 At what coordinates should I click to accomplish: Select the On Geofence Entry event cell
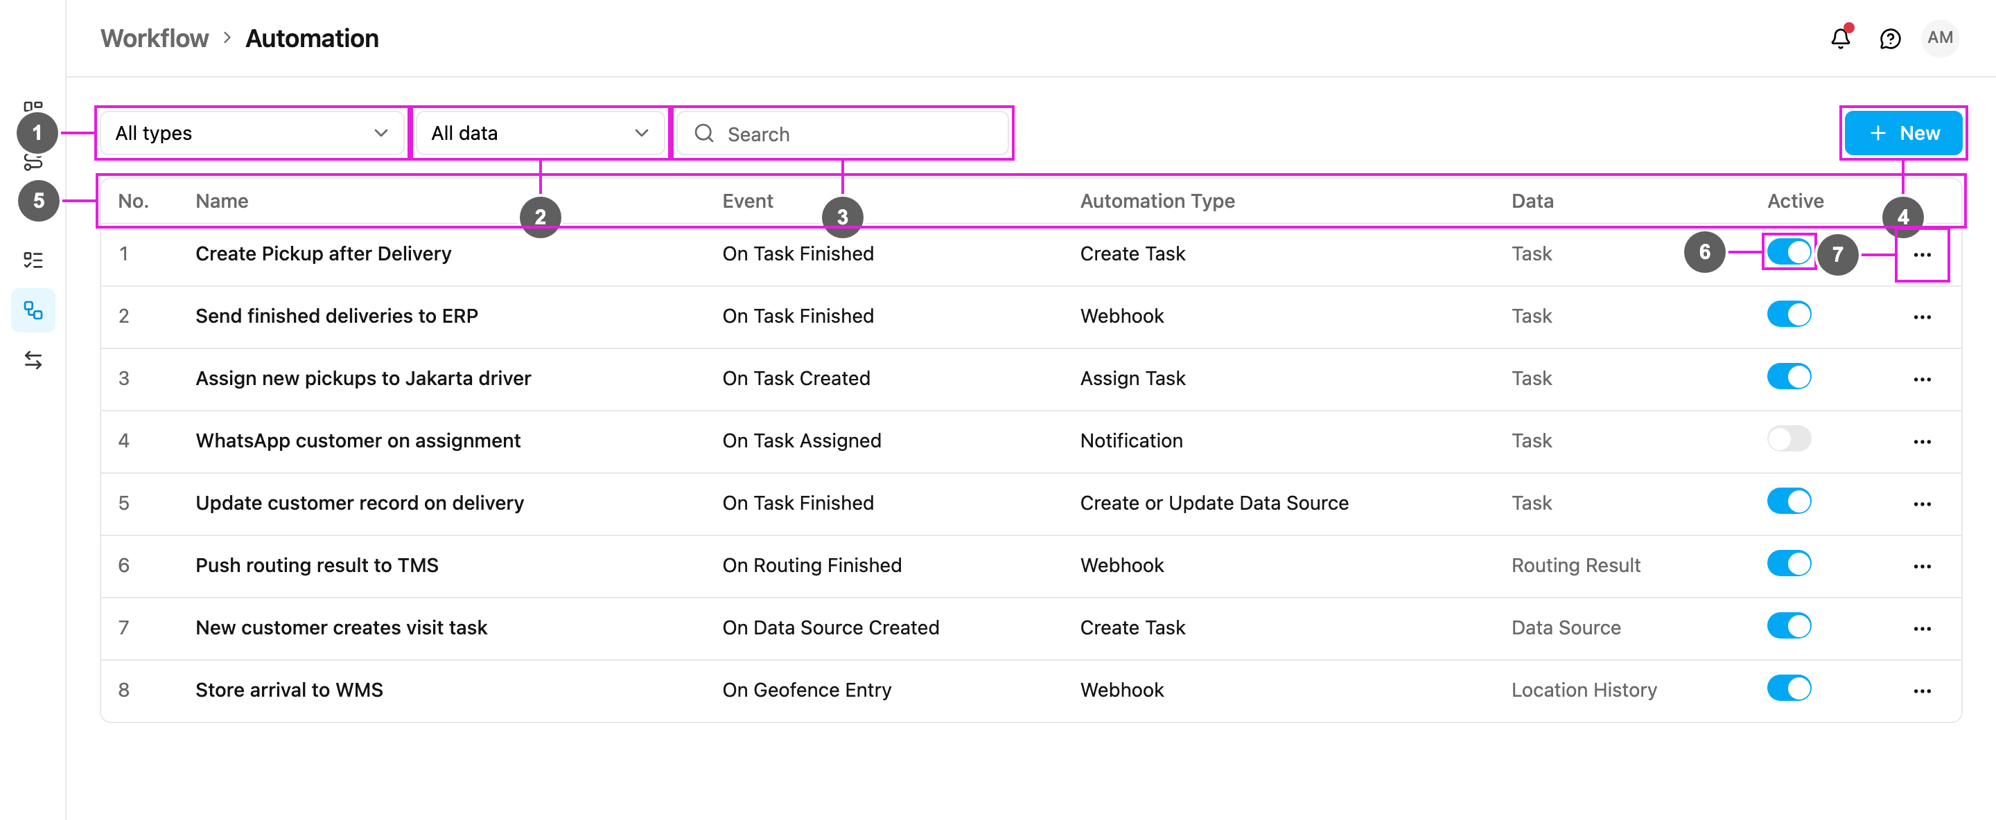coord(807,690)
